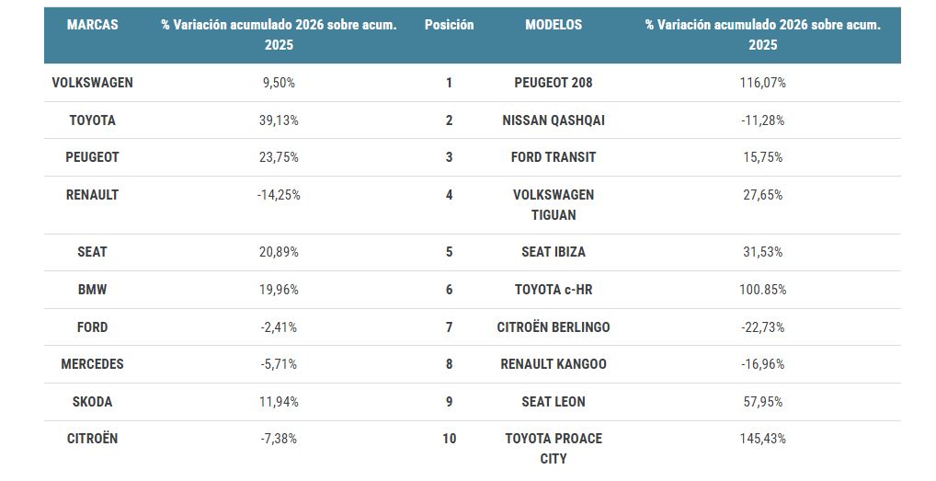Click the SKODA brand name
936x481 pixels.
tap(92, 402)
